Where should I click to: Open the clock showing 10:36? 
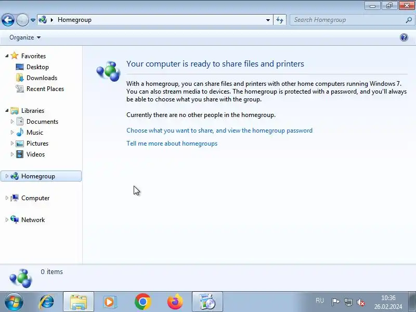[x=388, y=302]
